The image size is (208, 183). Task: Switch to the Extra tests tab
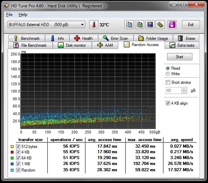tap(182, 45)
